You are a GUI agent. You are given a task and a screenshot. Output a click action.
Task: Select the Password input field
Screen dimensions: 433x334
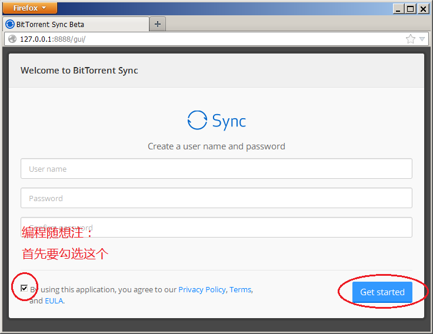[216, 198]
